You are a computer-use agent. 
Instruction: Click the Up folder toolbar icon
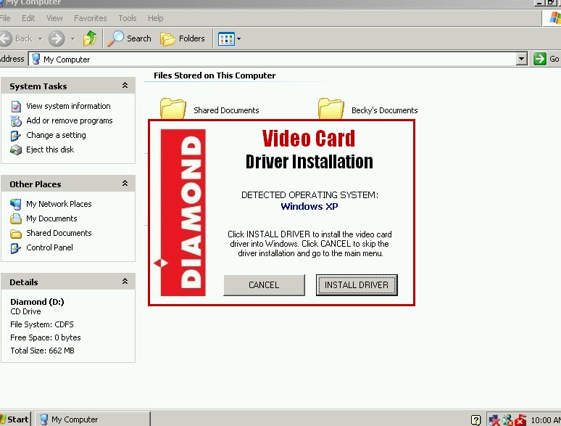point(90,38)
